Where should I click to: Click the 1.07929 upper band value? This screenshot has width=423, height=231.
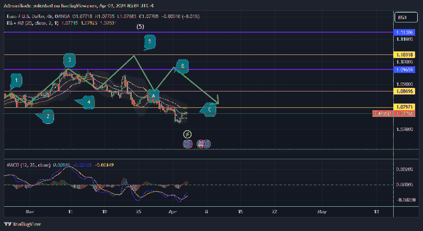point(89,23)
